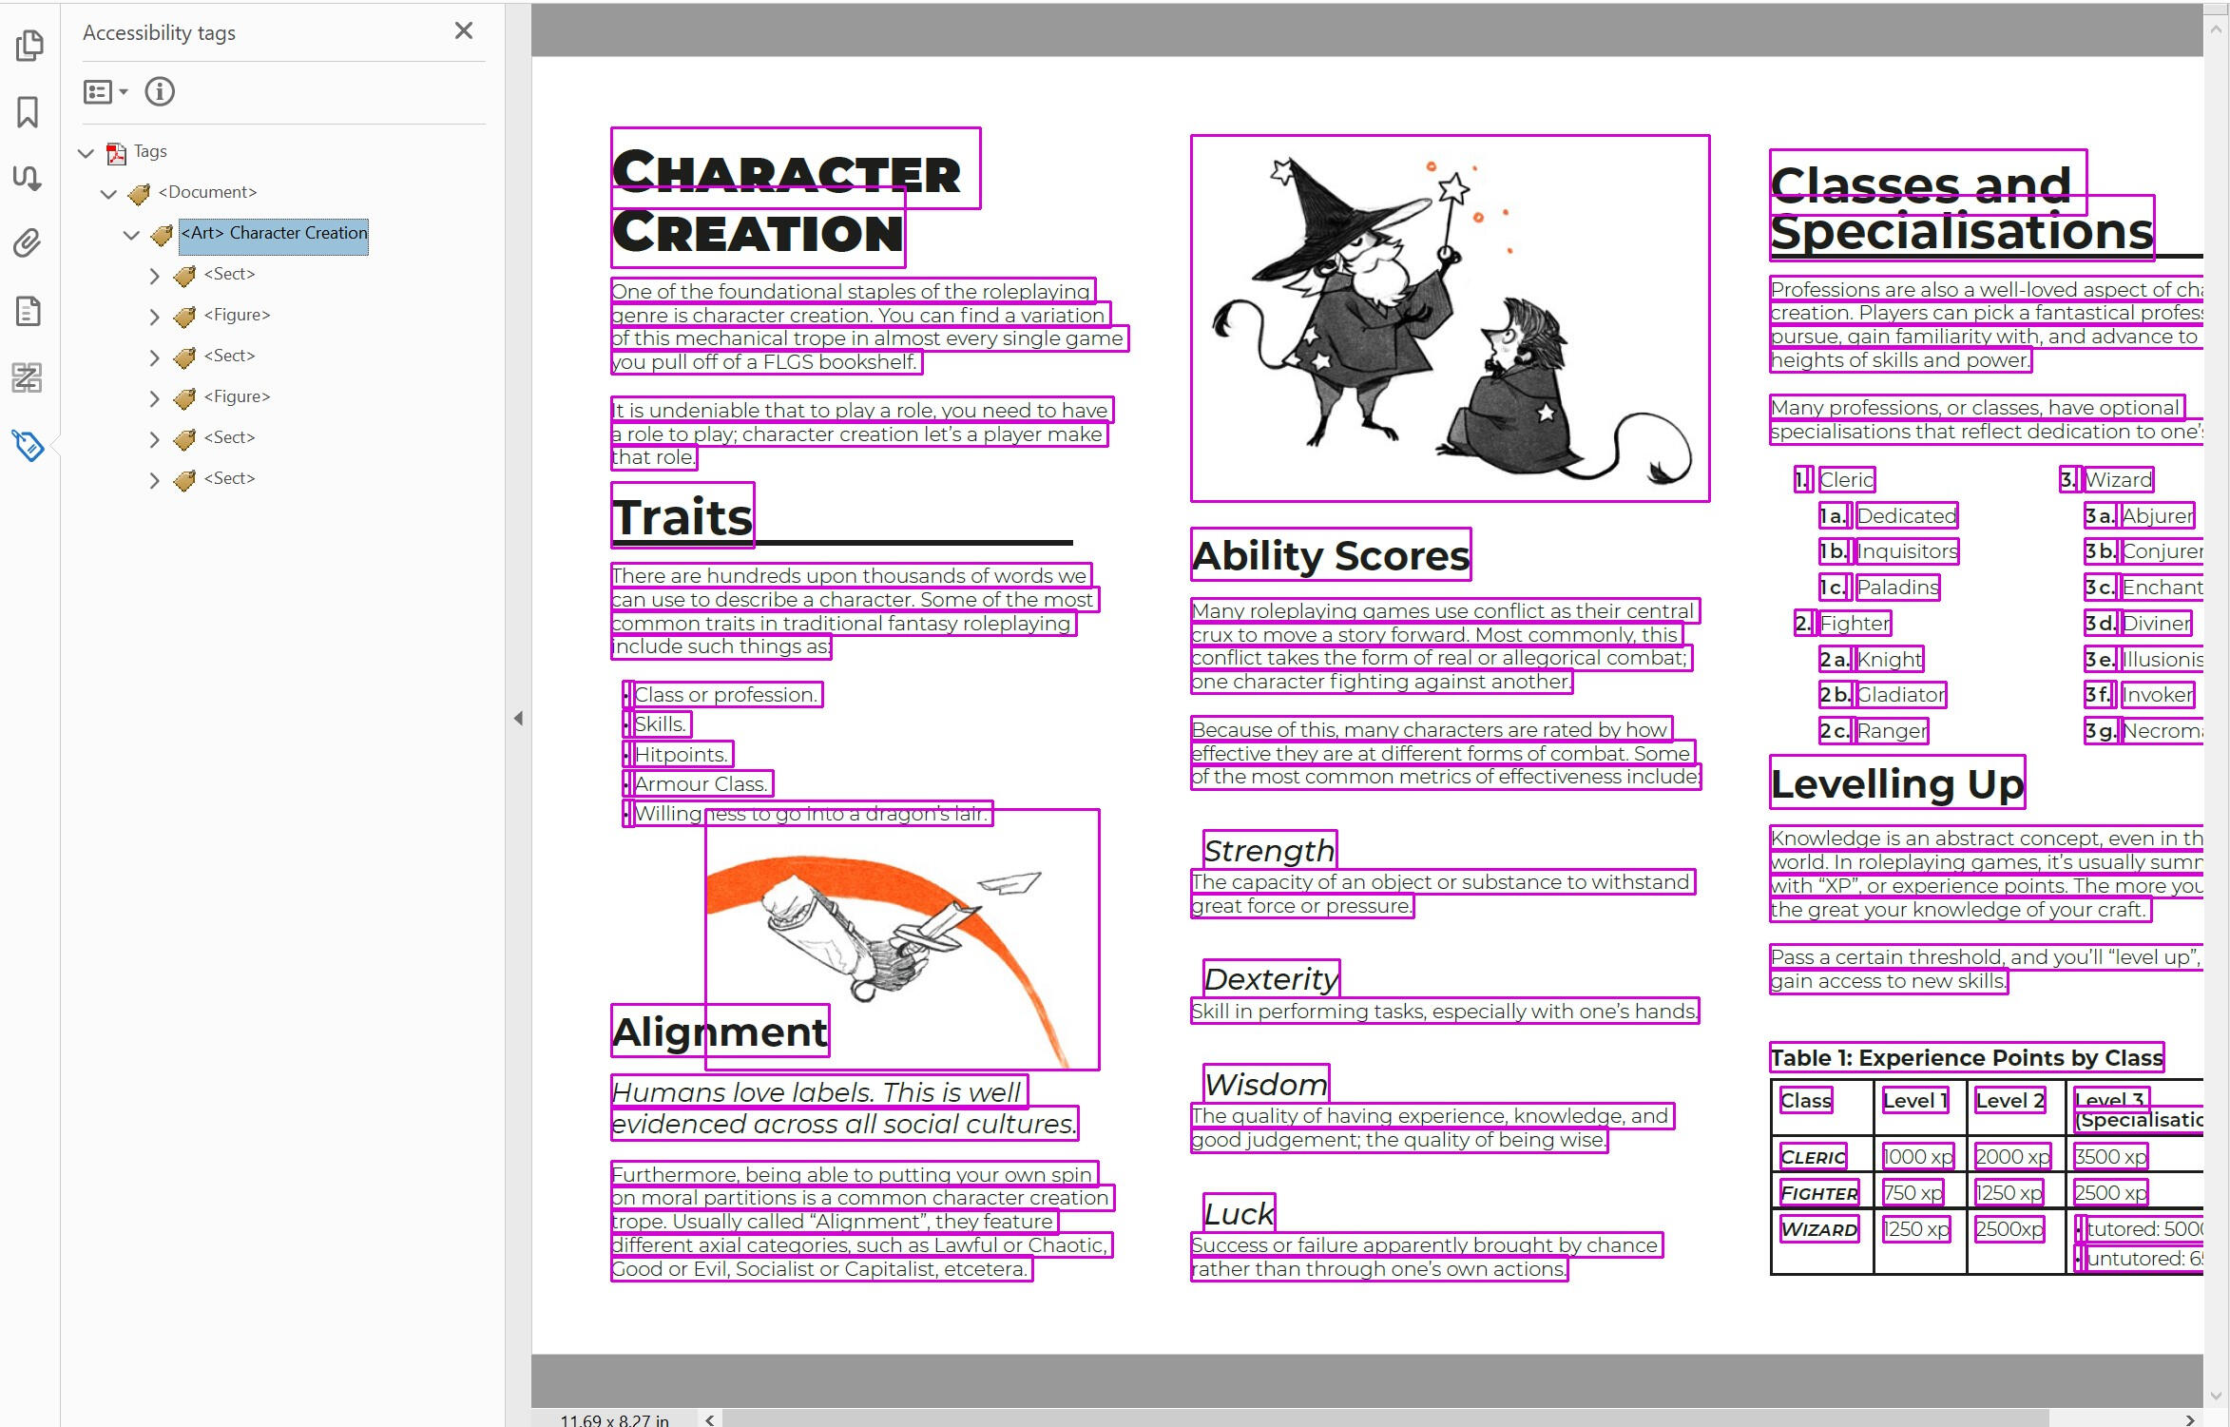Open the Content panel
Image resolution: width=2230 pixels, height=1427 pixels.
coord(29,311)
